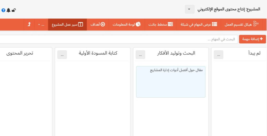Click the upward arrow toolbar icon
The width and height of the screenshot is (267, 136).
click(x=29, y=25)
